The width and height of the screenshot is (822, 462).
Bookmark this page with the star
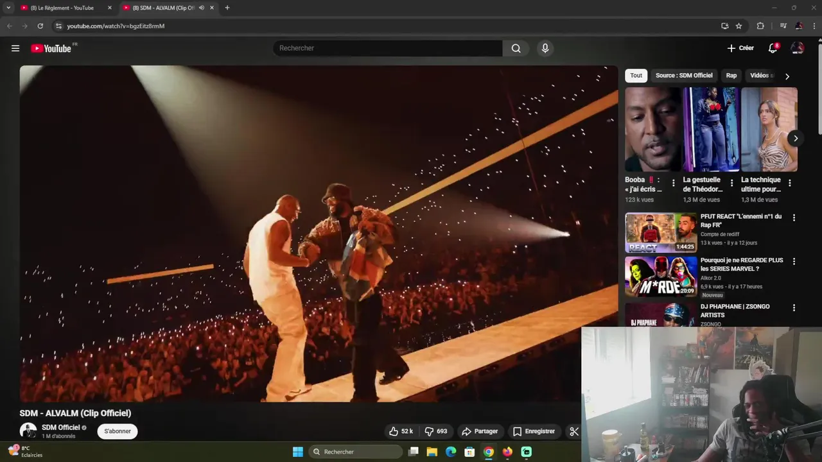pyautogui.click(x=739, y=26)
